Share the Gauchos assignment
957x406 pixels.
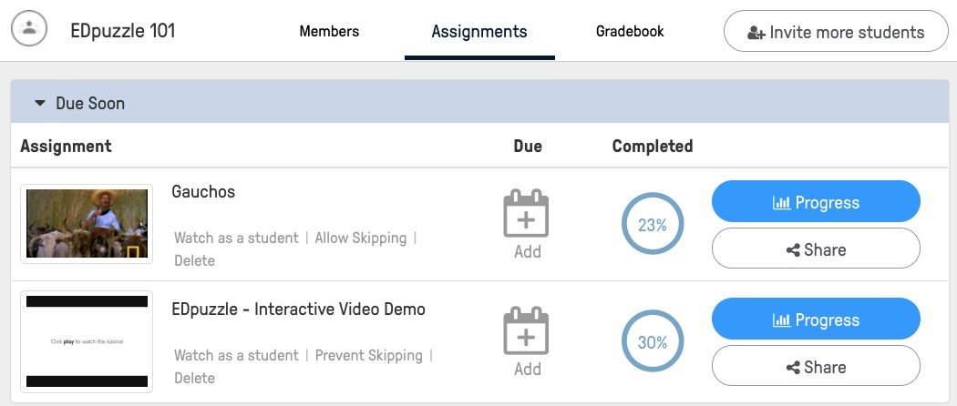[x=816, y=249]
